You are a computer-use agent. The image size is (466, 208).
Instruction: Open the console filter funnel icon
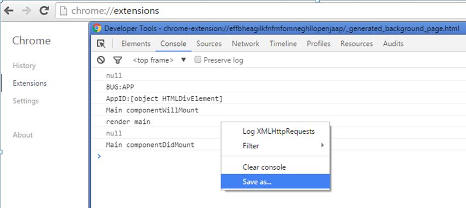point(118,60)
